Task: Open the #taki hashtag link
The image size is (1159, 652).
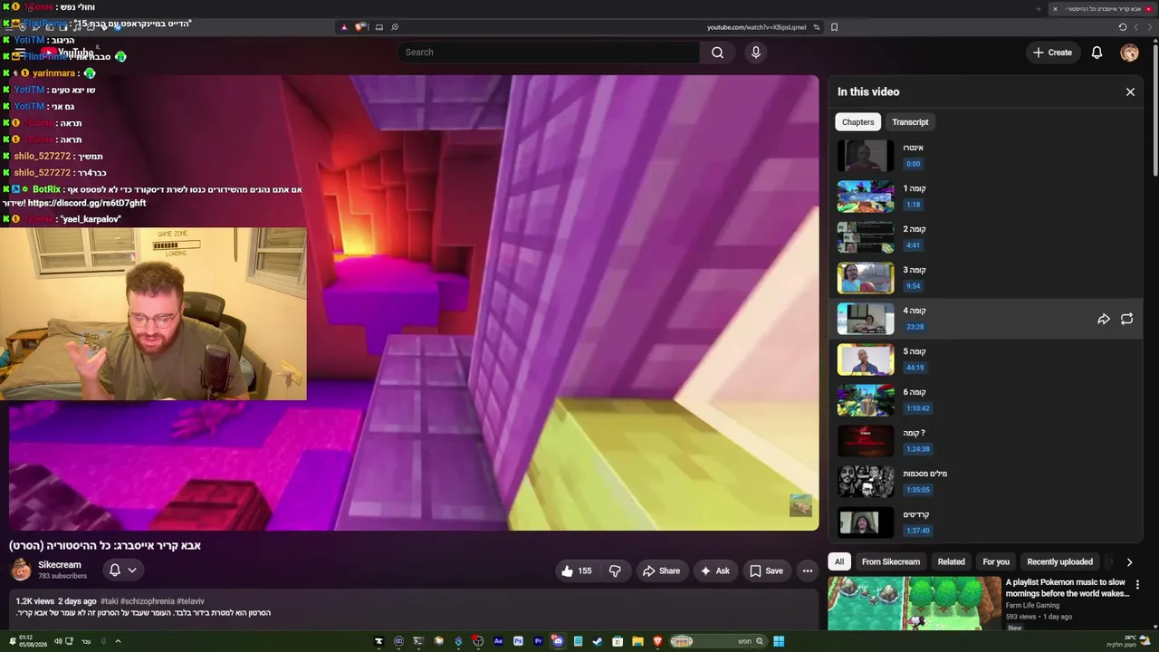Action: pyautogui.click(x=110, y=601)
